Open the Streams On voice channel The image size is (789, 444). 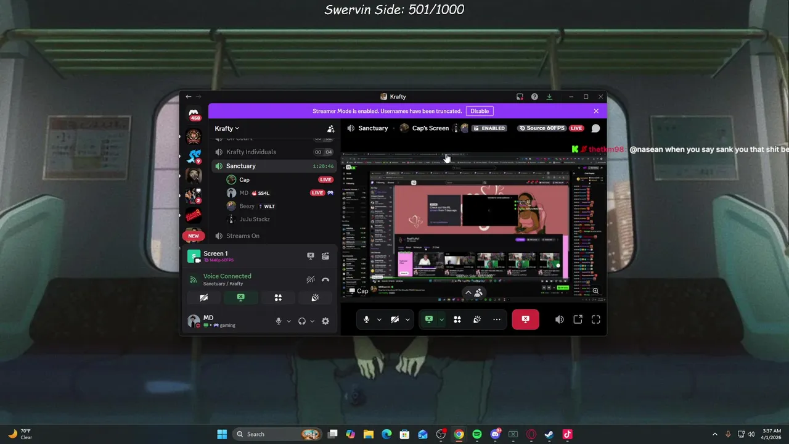click(274, 236)
